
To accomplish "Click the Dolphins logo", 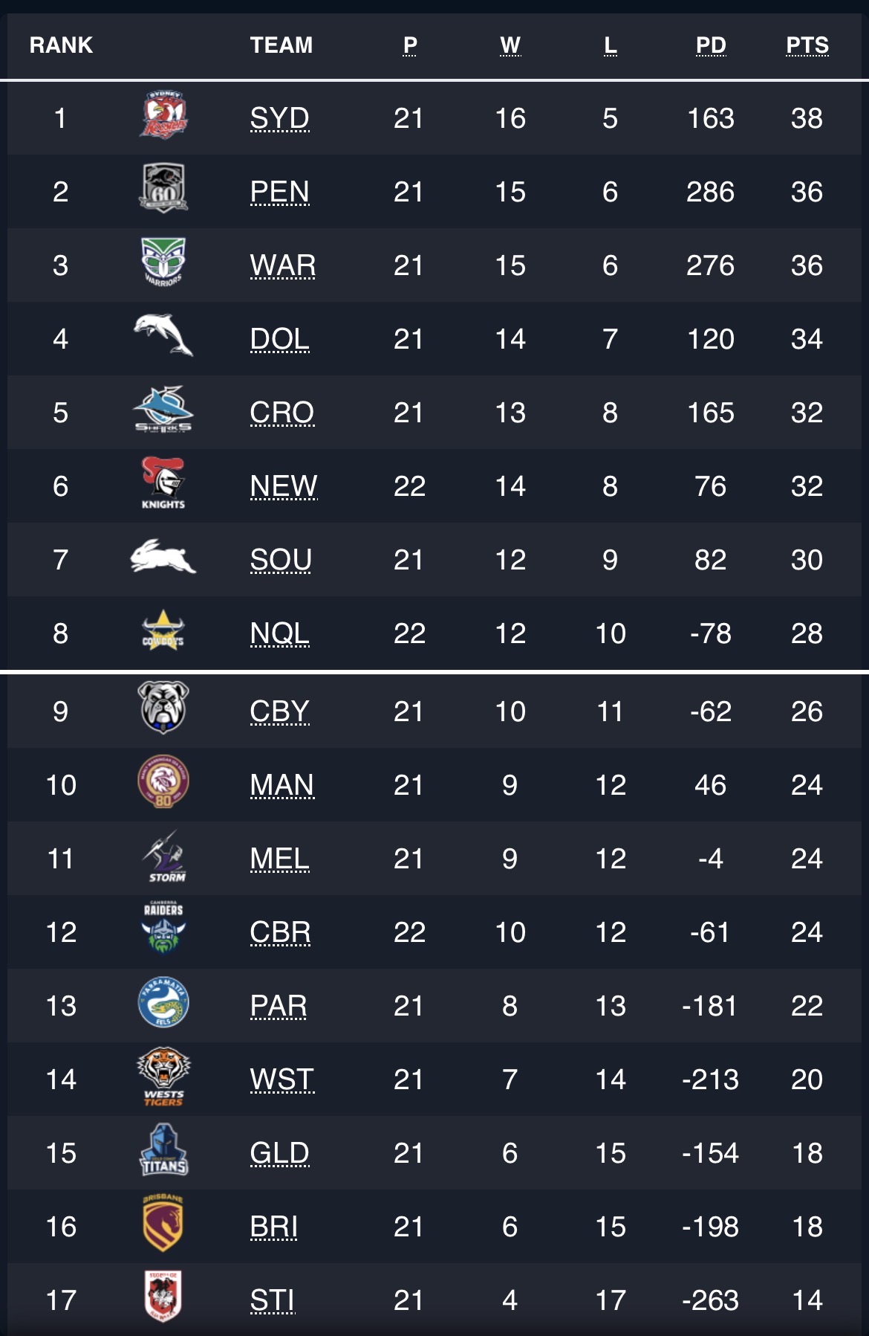I will (163, 335).
